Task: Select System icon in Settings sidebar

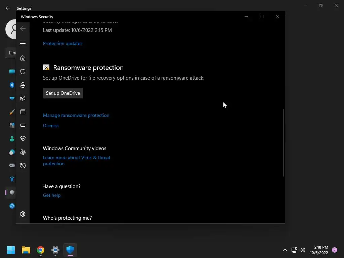Action: pos(12,72)
